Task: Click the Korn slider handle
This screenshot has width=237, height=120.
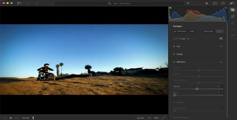Action: coord(175,95)
